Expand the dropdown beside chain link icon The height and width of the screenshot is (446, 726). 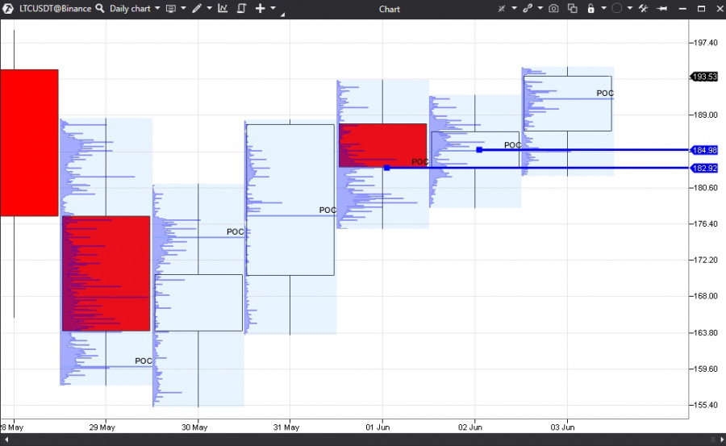click(x=540, y=8)
